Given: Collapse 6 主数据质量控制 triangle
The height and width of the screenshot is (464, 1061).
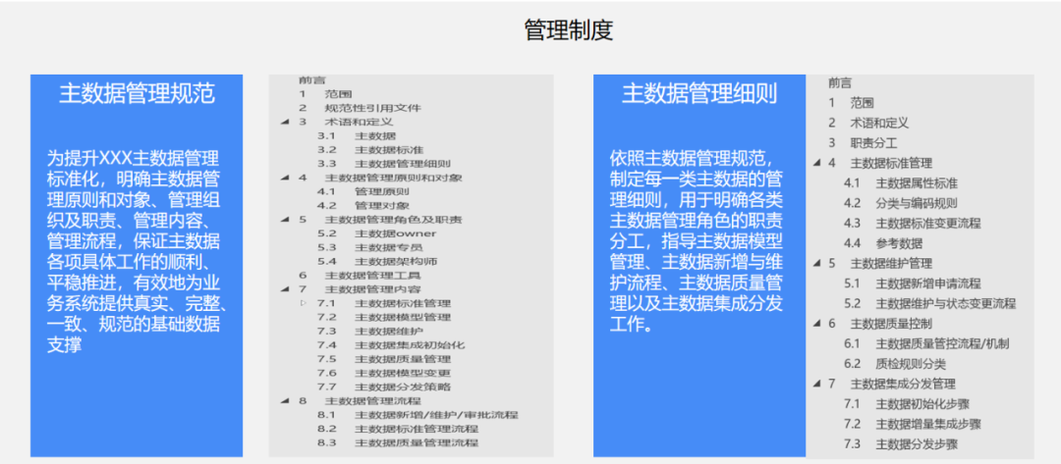Looking at the screenshot, I should 817,324.
